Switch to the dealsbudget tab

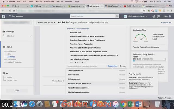[76, 6]
